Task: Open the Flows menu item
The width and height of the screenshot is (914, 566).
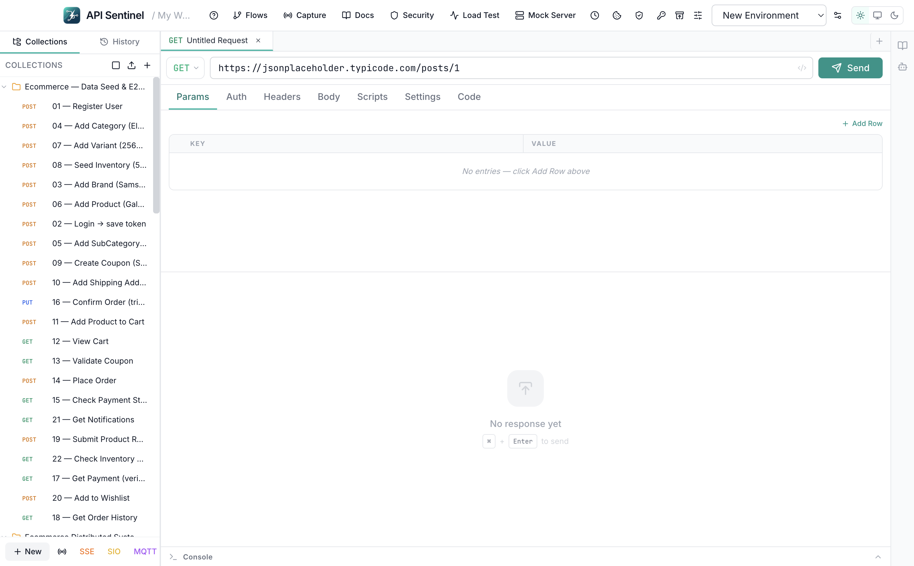Action: pyautogui.click(x=250, y=15)
